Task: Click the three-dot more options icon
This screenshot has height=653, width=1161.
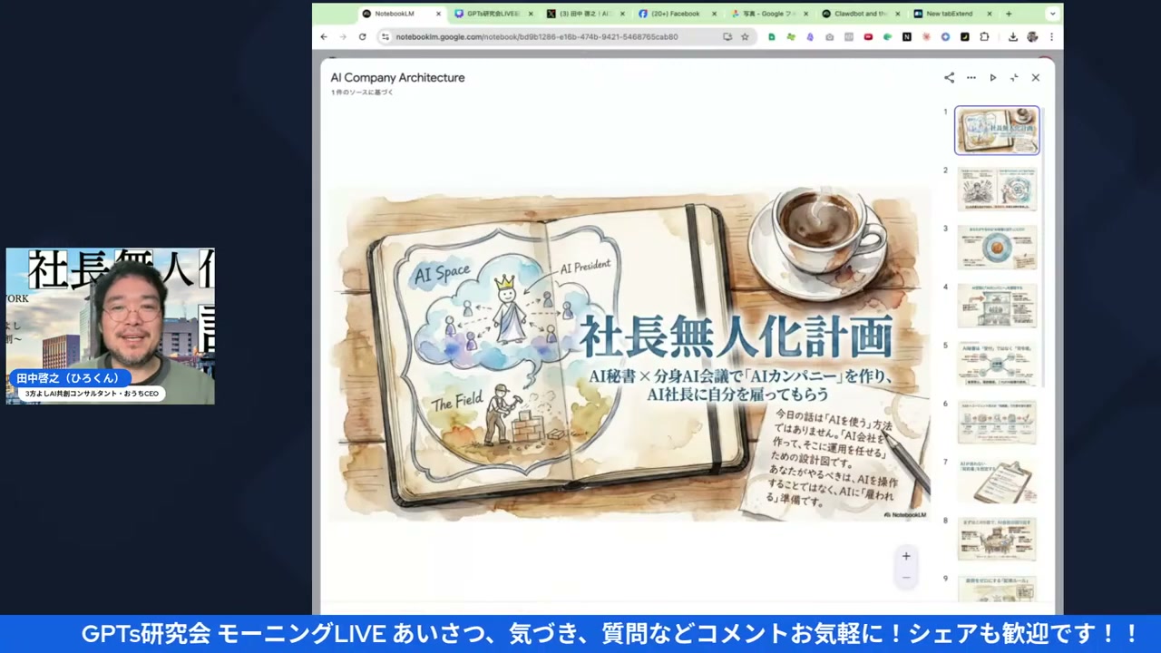Action: pos(971,77)
